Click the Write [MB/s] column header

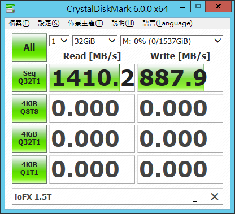pyautogui.click(x=180, y=56)
